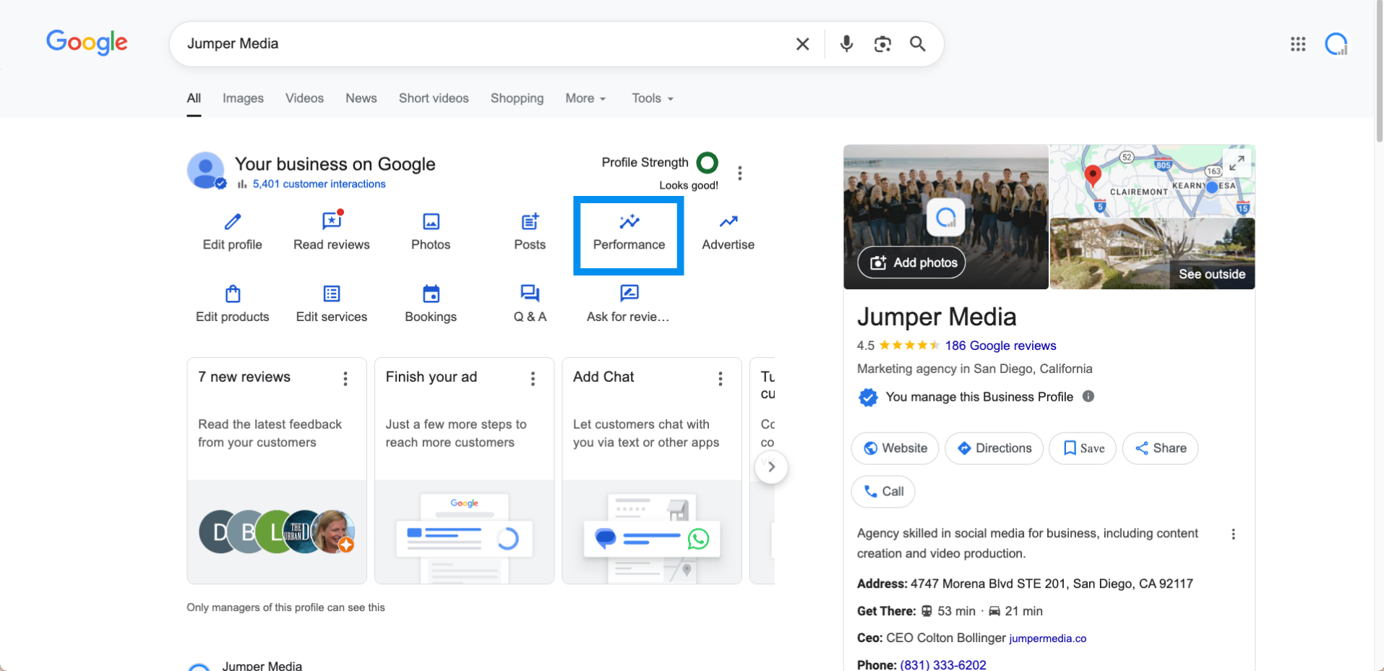Clear the search box text

tap(802, 44)
